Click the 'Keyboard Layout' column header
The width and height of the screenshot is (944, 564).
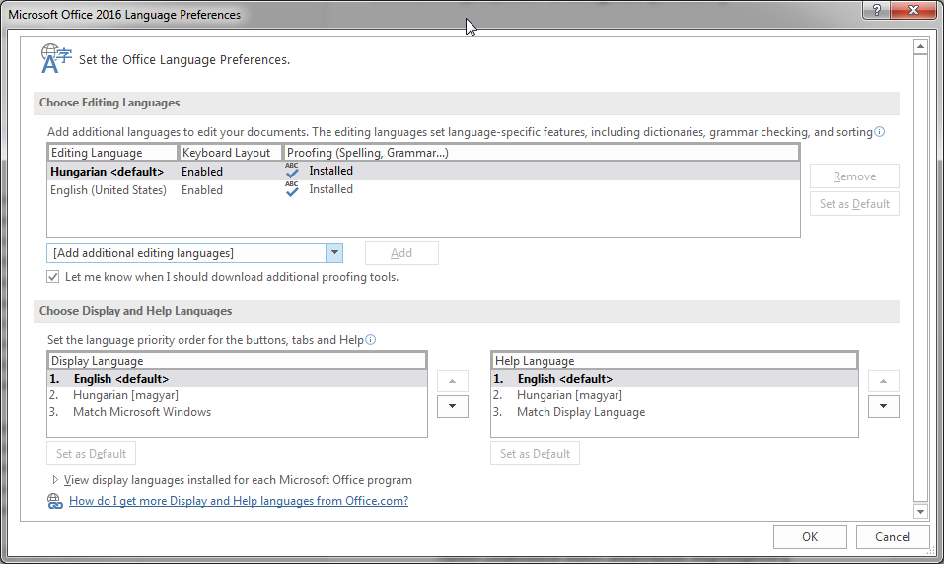click(x=230, y=153)
